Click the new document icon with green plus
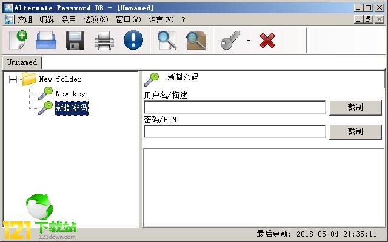The width and height of the screenshot is (388, 242). pos(18,40)
